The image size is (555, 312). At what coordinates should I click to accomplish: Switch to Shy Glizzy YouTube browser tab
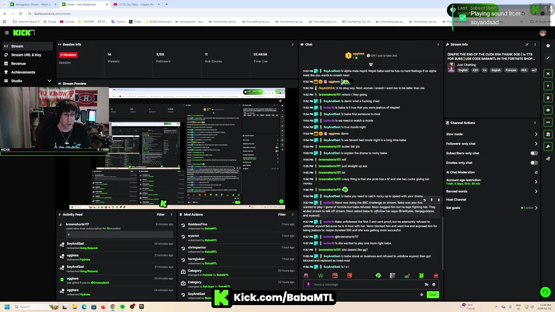[x=136, y=4]
